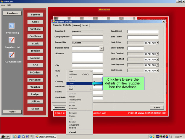The image size is (185, 139).
Task: Click the P.O Generated icon
Action: coord(12,55)
